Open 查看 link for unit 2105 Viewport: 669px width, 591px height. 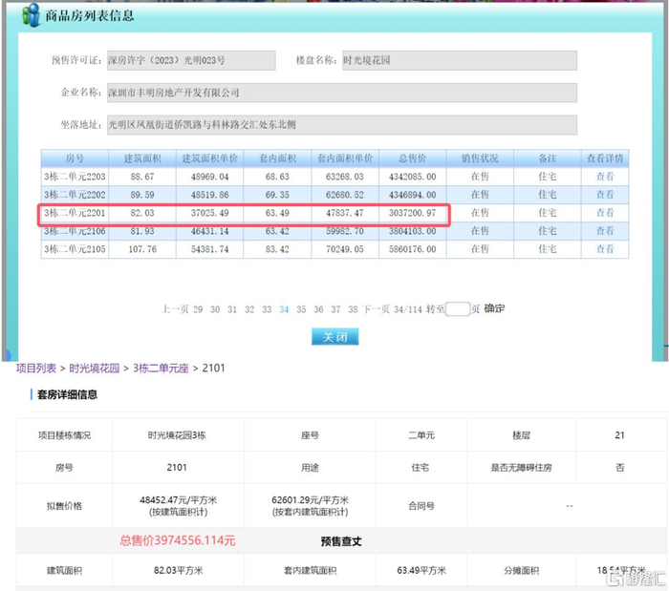pyautogui.click(x=605, y=249)
